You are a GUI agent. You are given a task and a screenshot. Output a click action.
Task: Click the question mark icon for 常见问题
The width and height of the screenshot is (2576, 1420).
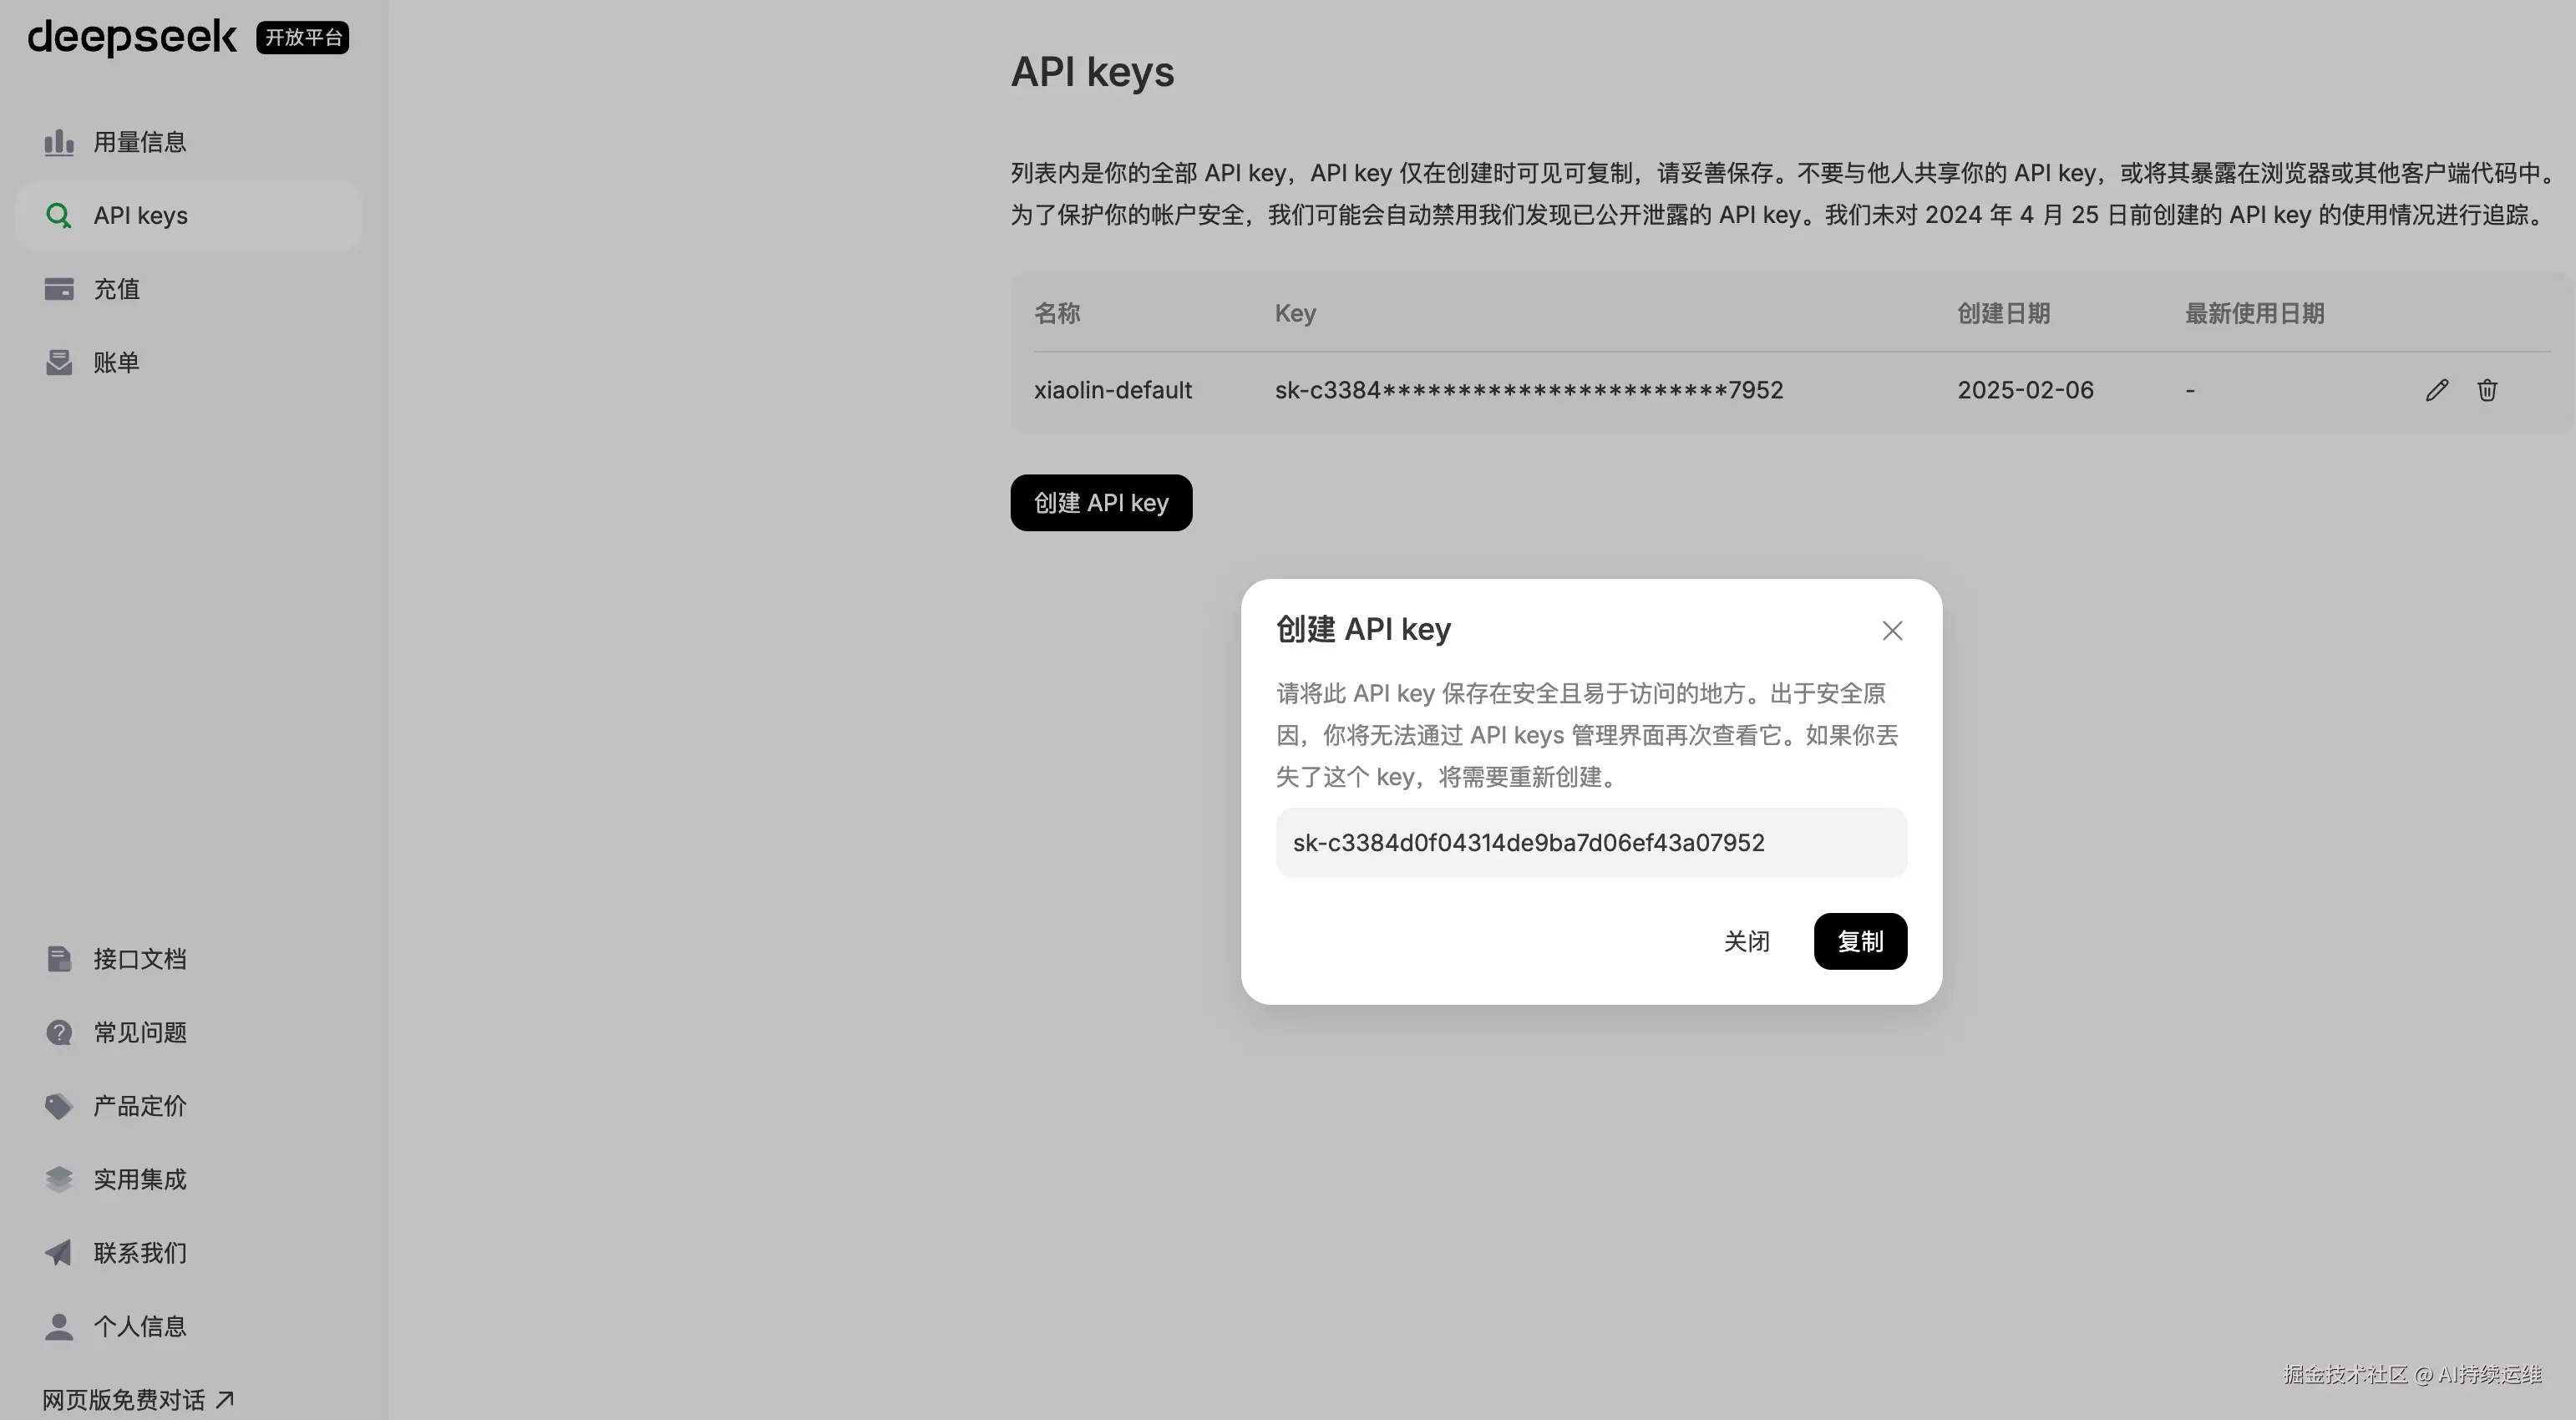point(59,1032)
